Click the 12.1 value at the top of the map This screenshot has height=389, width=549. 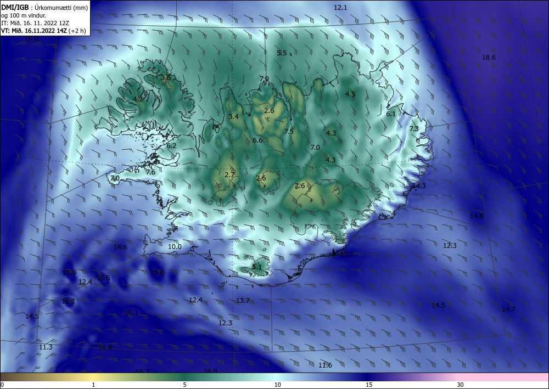[x=340, y=7]
